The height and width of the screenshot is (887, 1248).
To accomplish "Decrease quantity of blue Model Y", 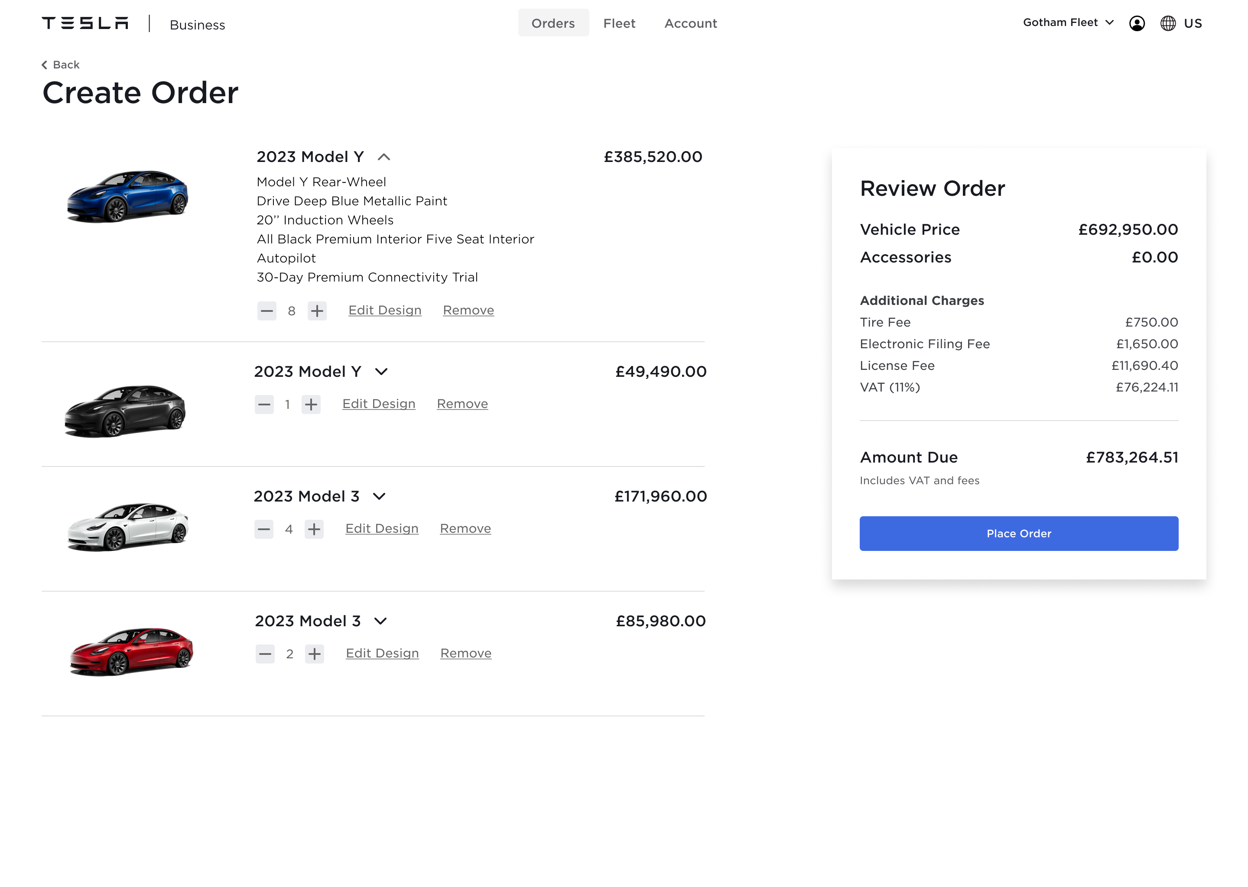I will click(x=266, y=311).
